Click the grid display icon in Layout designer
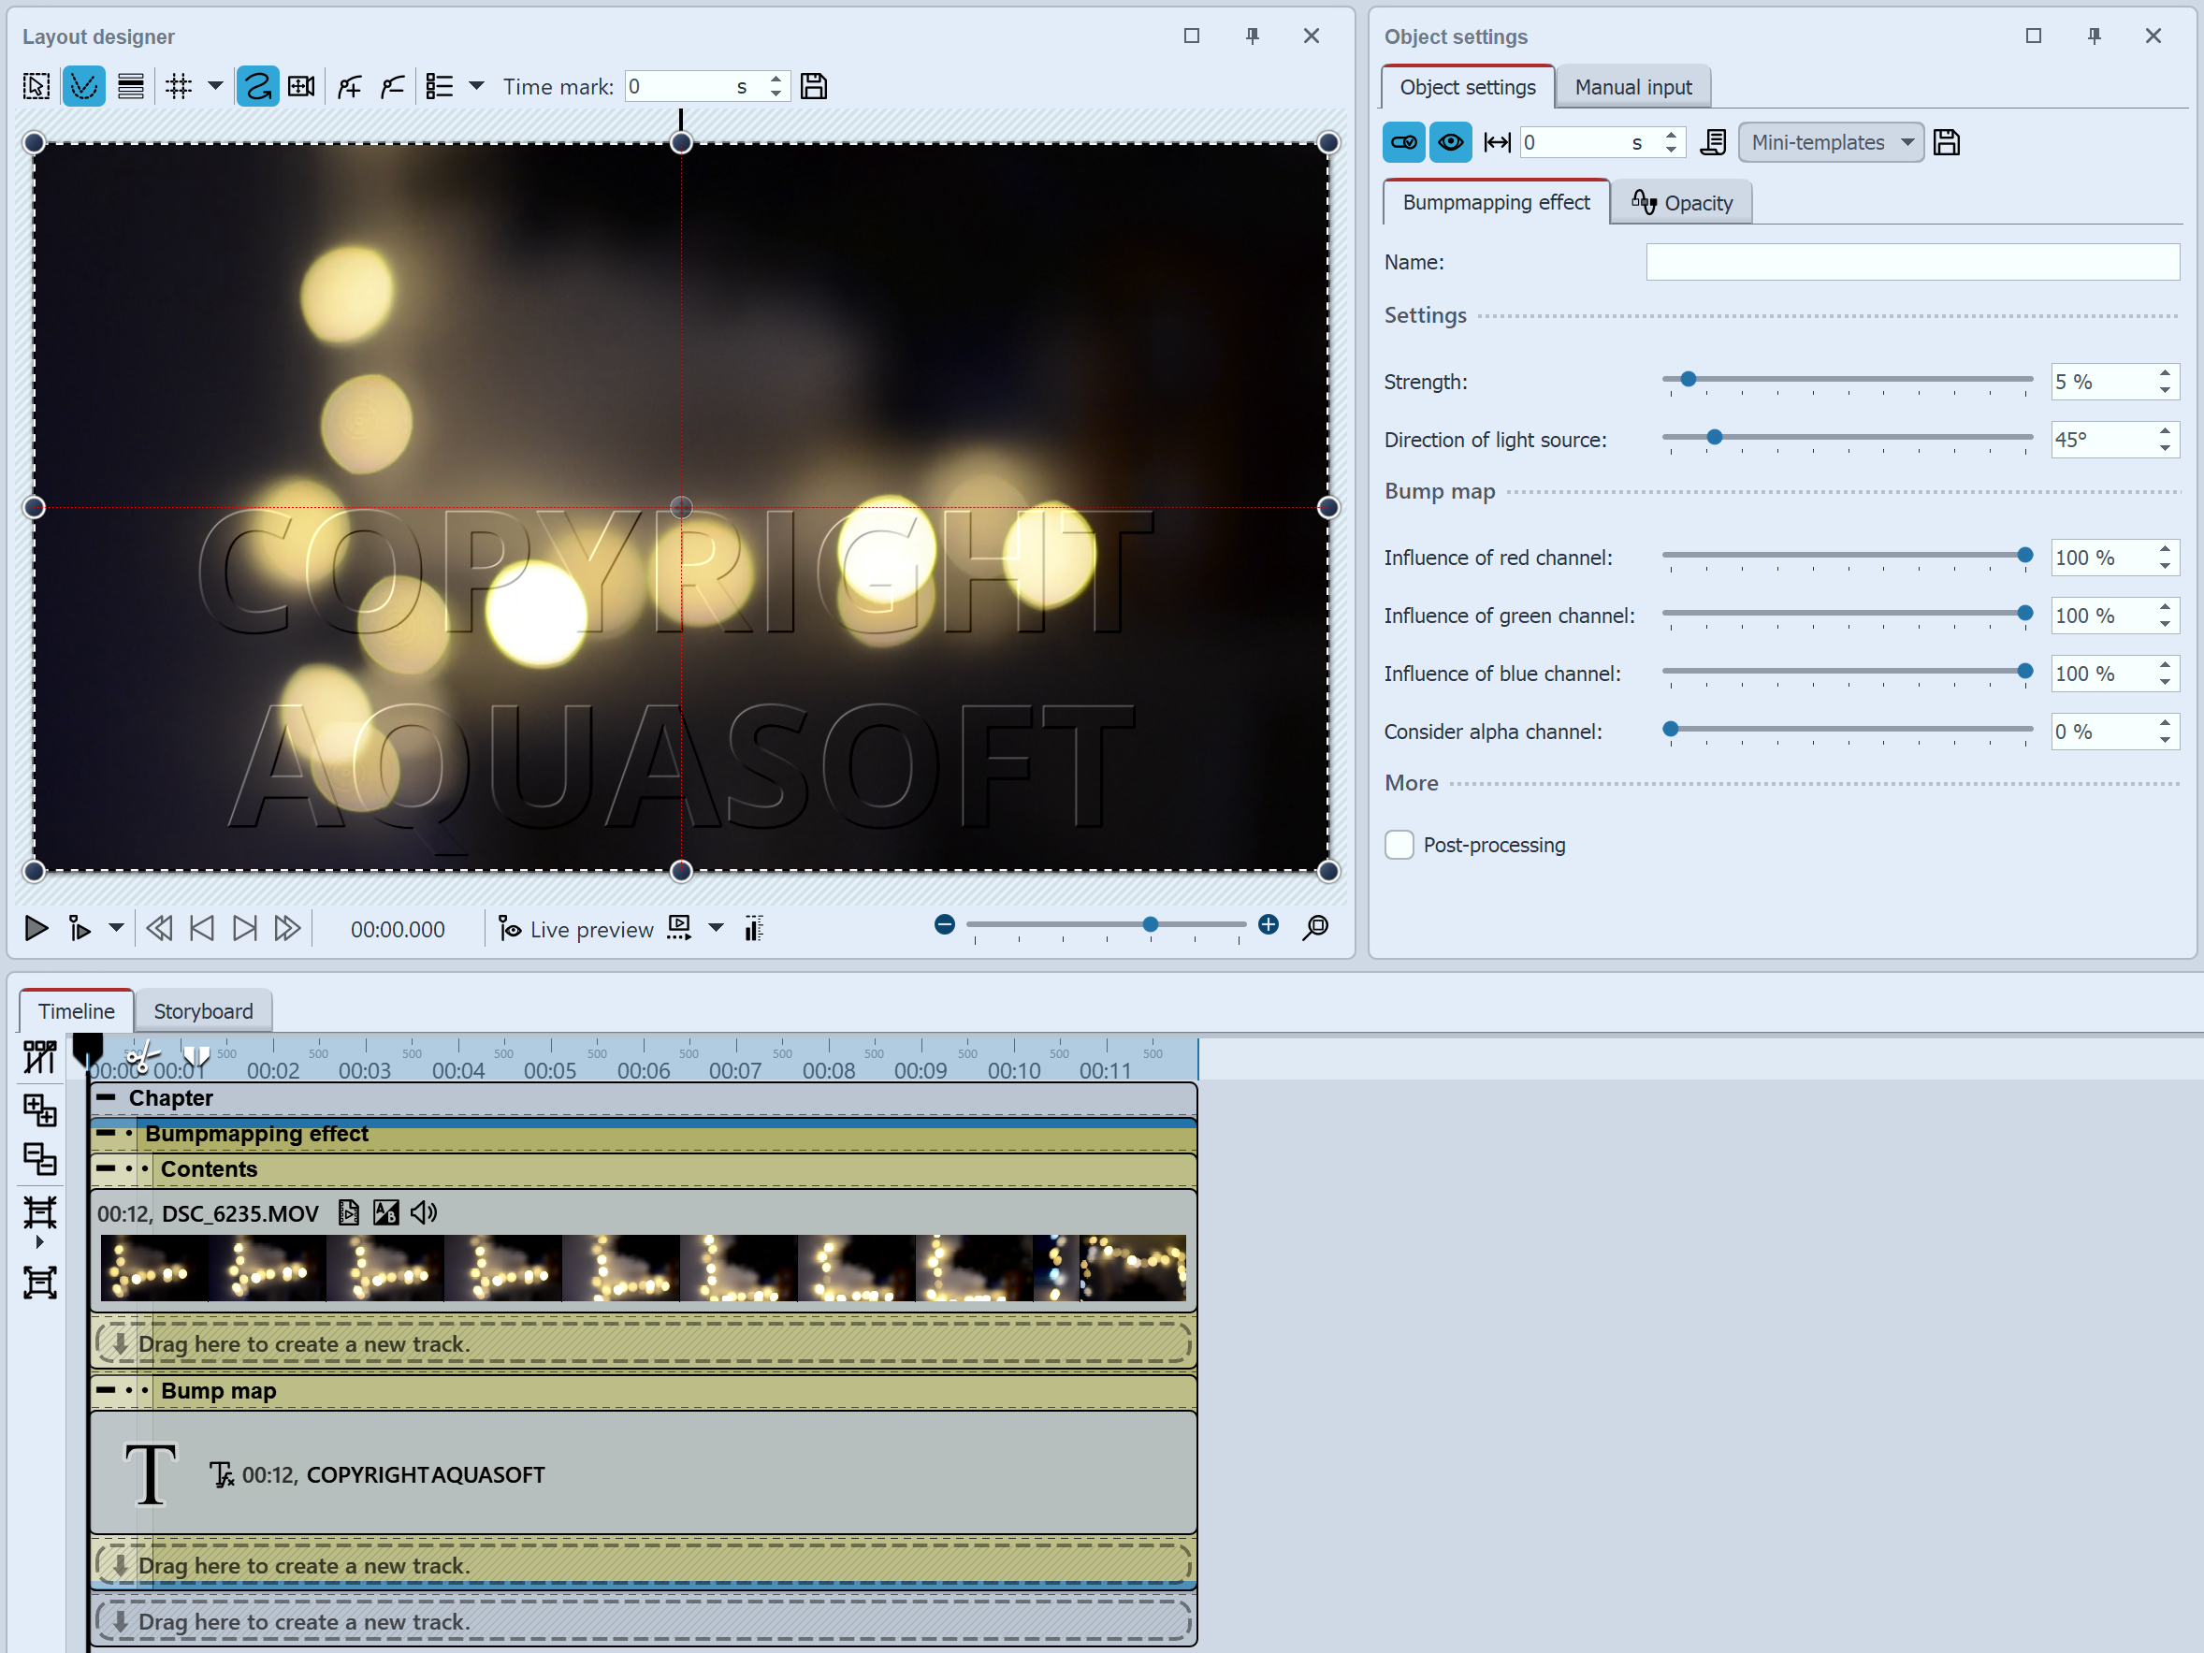Viewport: 2204px width, 1653px height. (x=179, y=87)
